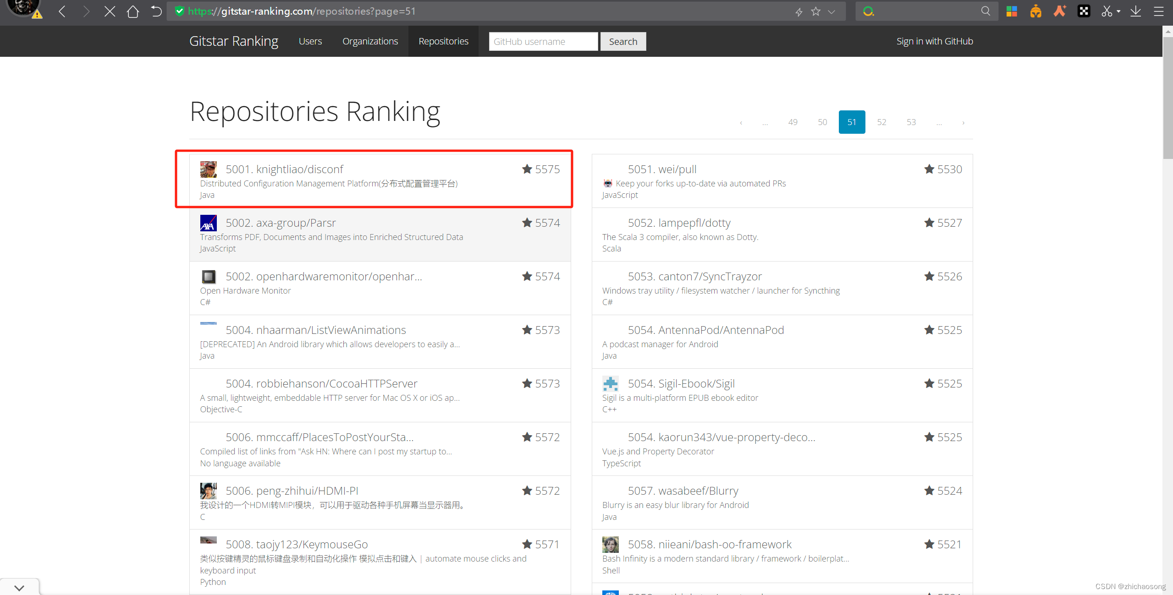This screenshot has width=1173, height=595.
Task: Click the scissors screenshot tool icon
Action: 1107,11
